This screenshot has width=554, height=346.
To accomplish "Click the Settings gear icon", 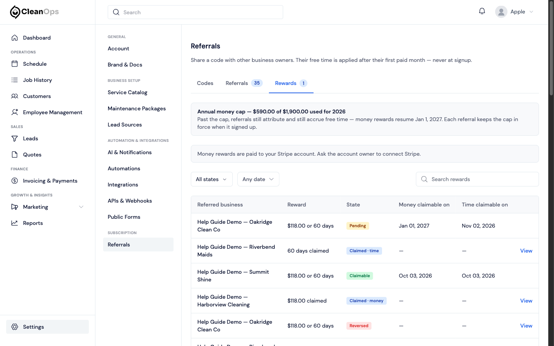I will tap(15, 327).
